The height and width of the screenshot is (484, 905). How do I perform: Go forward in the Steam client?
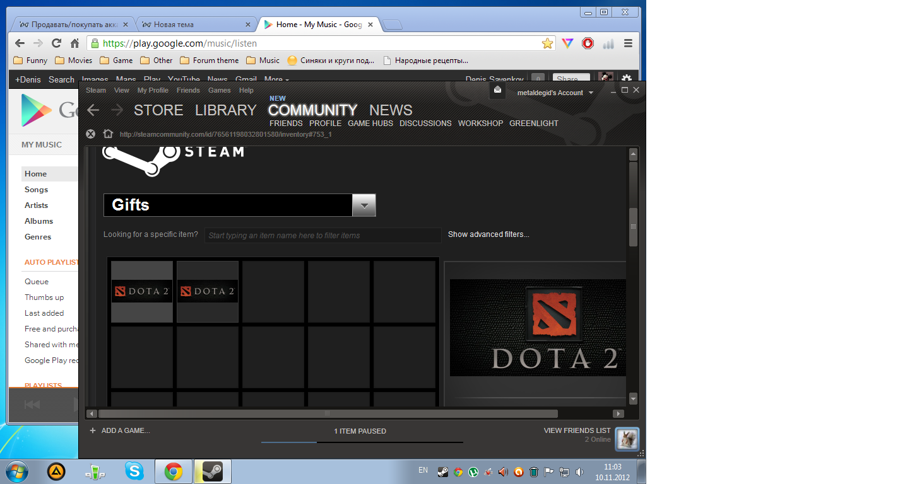(x=117, y=110)
